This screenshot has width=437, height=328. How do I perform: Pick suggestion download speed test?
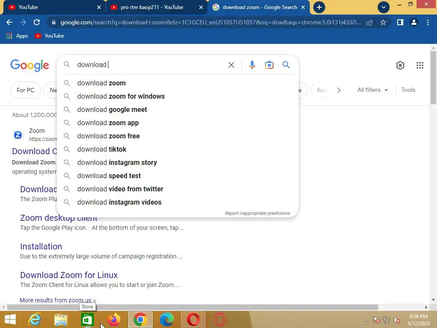pyautogui.click(x=178, y=176)
